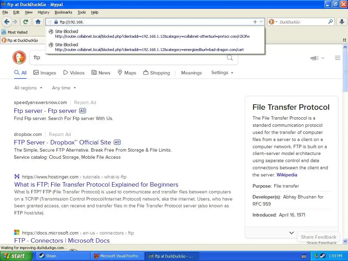The width and height of the screenshot is (348, 261).
Task: Open the File menu
Action: pyautogui.click(x=5, y=12)
